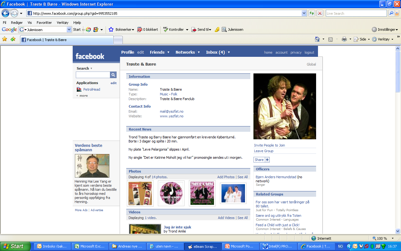The width and height of the screenshot is (401, 251).
Task: Click the Add to Favorites icon
Action: pos(13,39)
